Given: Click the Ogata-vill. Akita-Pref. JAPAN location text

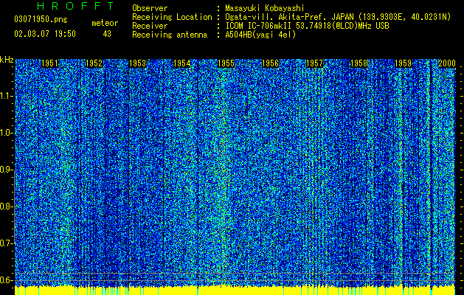Looking at the screenshot, I should (x=338, y=17).
